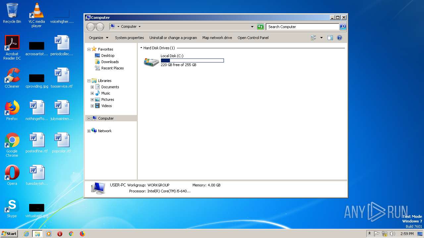Click the Explorer taskbar button

[37, 234]
